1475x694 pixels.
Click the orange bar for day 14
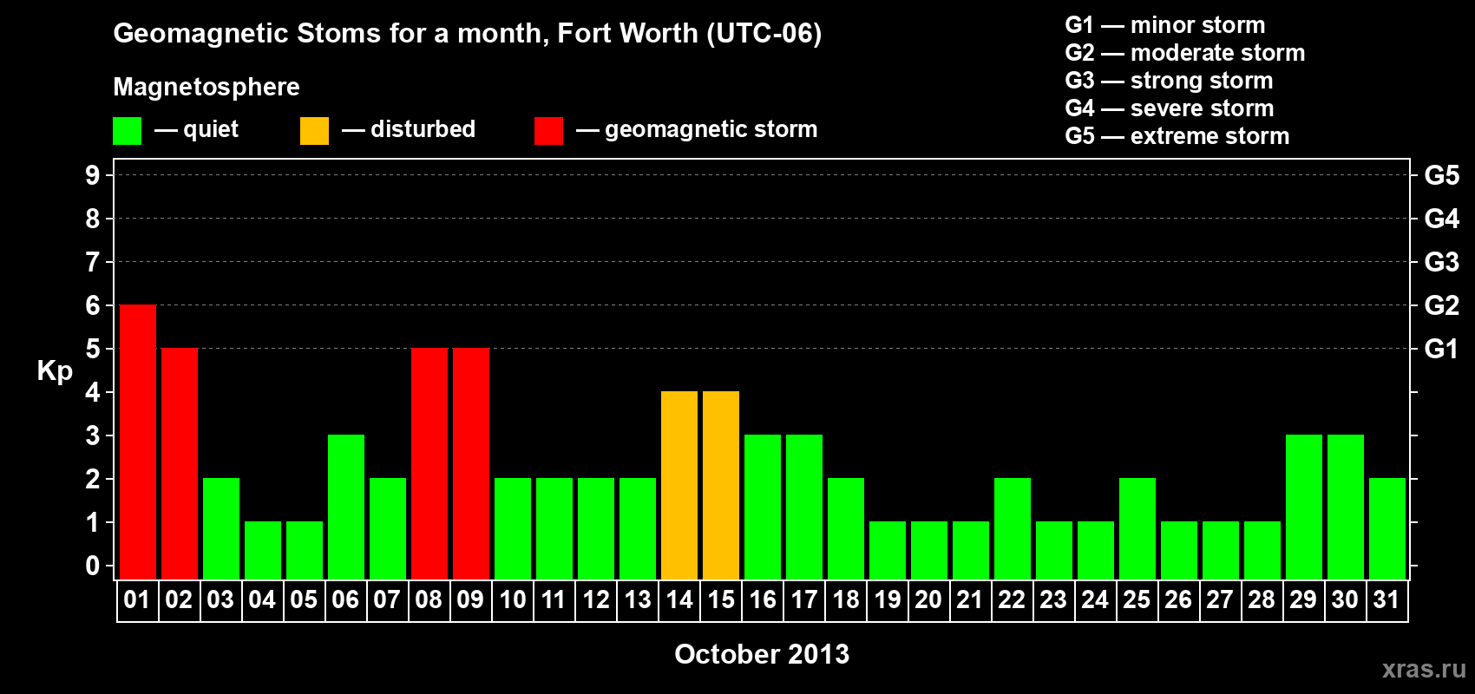(679, 486)
